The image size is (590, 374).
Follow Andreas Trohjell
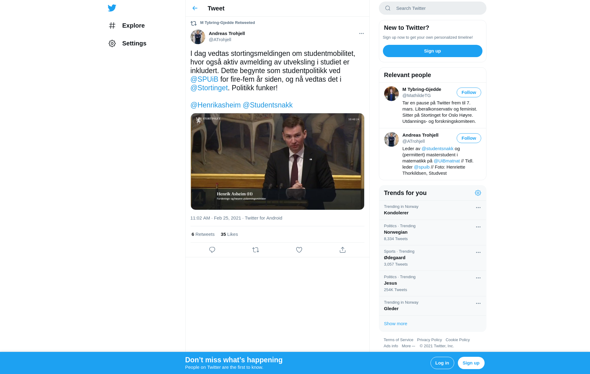(469, 138)
